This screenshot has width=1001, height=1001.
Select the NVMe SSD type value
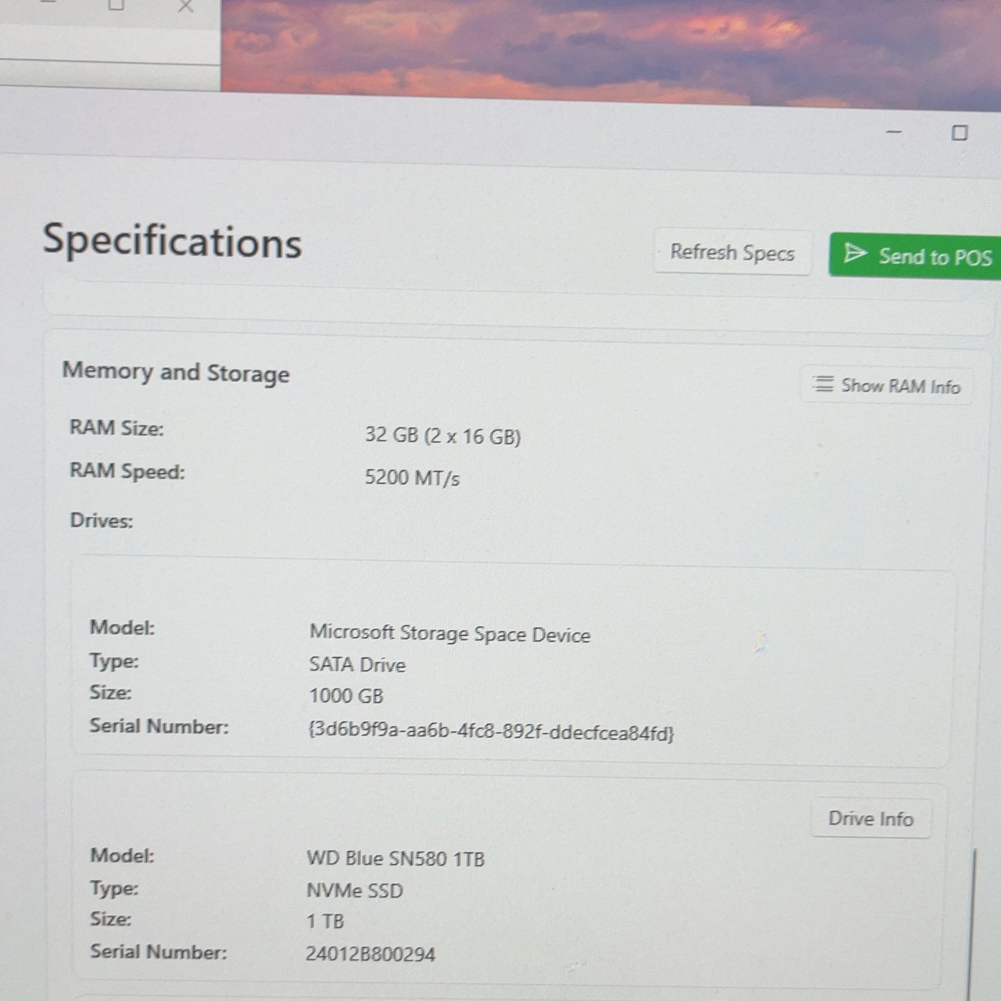355,890
